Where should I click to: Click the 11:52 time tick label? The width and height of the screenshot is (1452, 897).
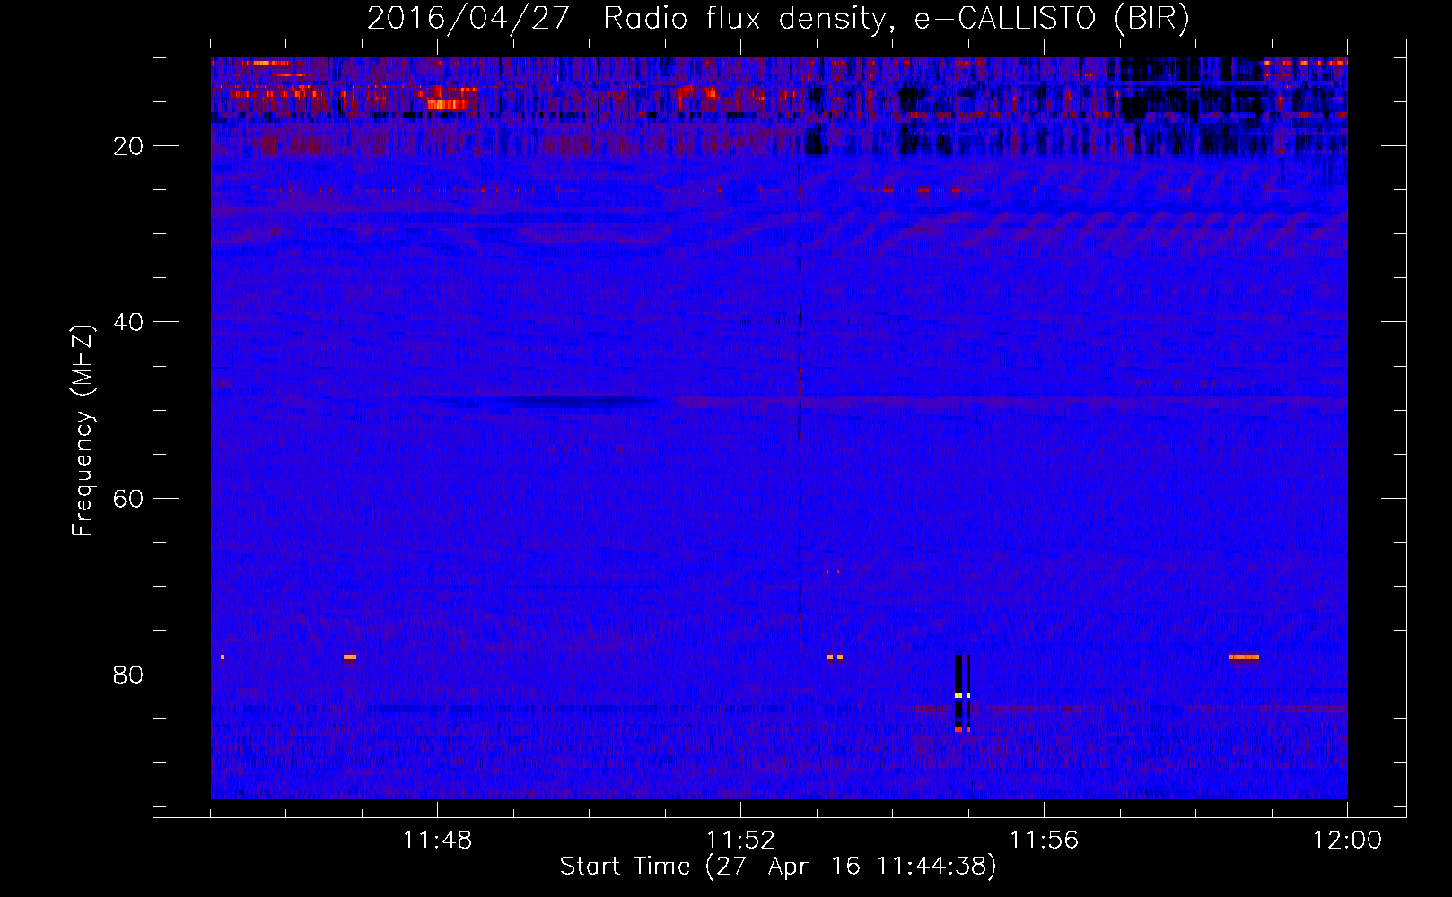(740, 840)
